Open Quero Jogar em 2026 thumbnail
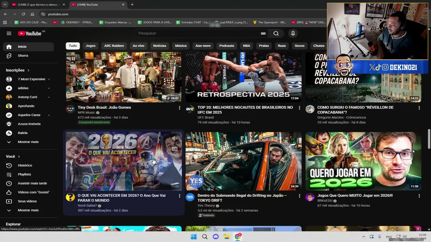The width and height of the screenshot is (431, 242). click(363, 161)
